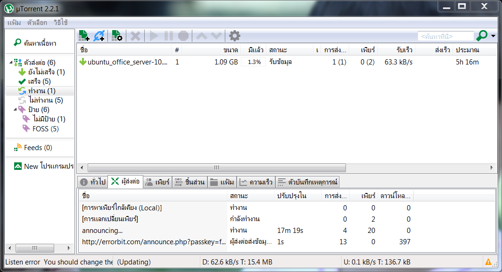Sort trackers by ดาวน์โหล... column

395,196
